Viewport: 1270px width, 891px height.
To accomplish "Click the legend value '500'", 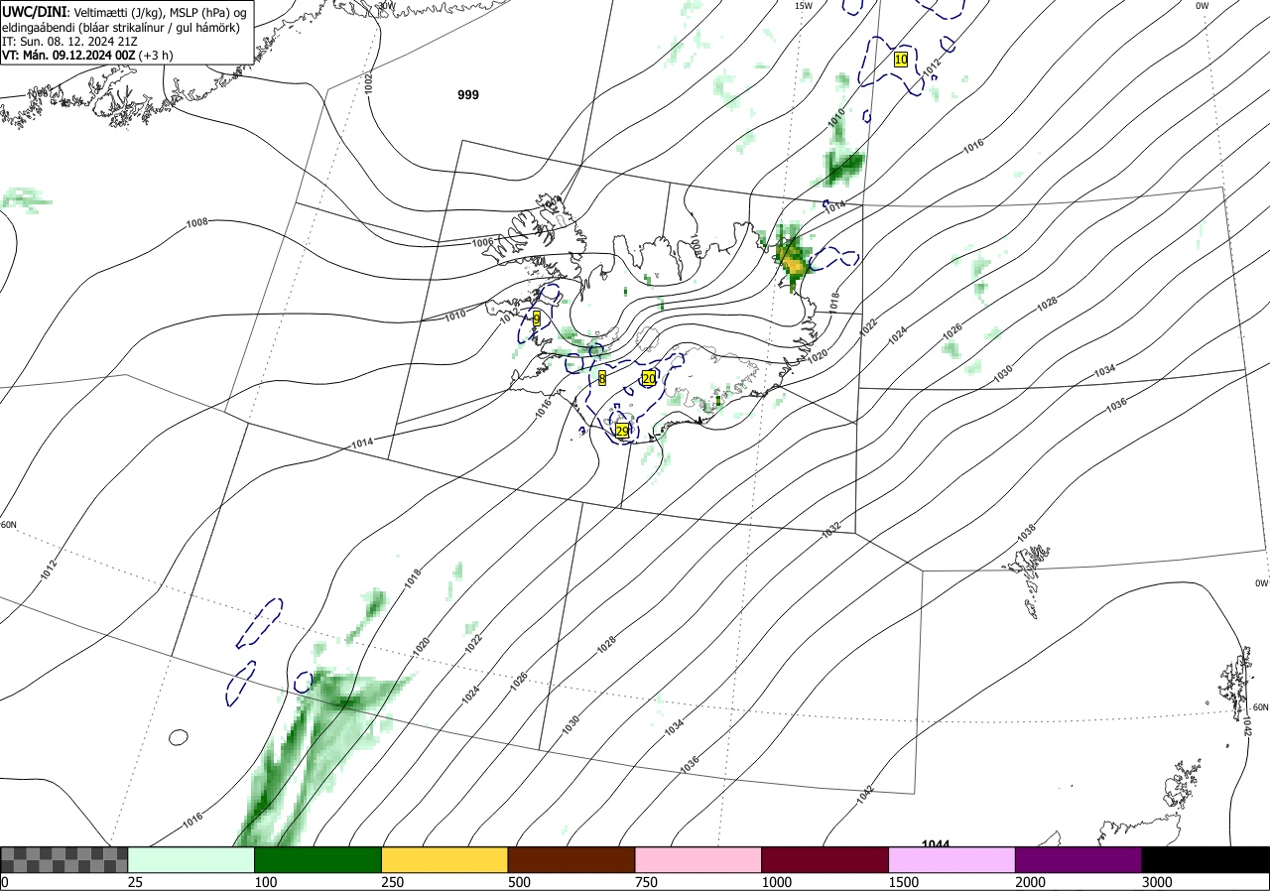I will [x=519, y=882].
